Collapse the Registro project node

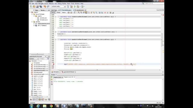[x=30, y=12]
